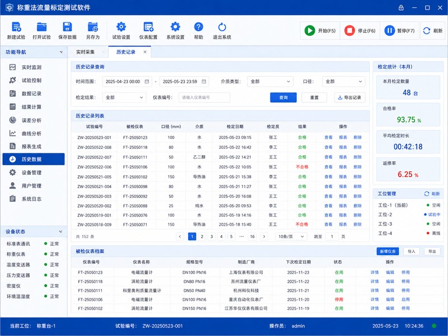Screen dimensions: 448x336
Task: Open the 打开试验 folder icon
Action: click(x=41, y=27)
